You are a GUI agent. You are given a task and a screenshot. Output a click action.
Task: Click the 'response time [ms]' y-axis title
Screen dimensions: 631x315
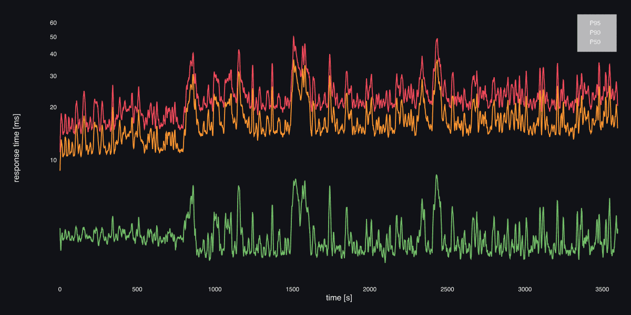16,148
